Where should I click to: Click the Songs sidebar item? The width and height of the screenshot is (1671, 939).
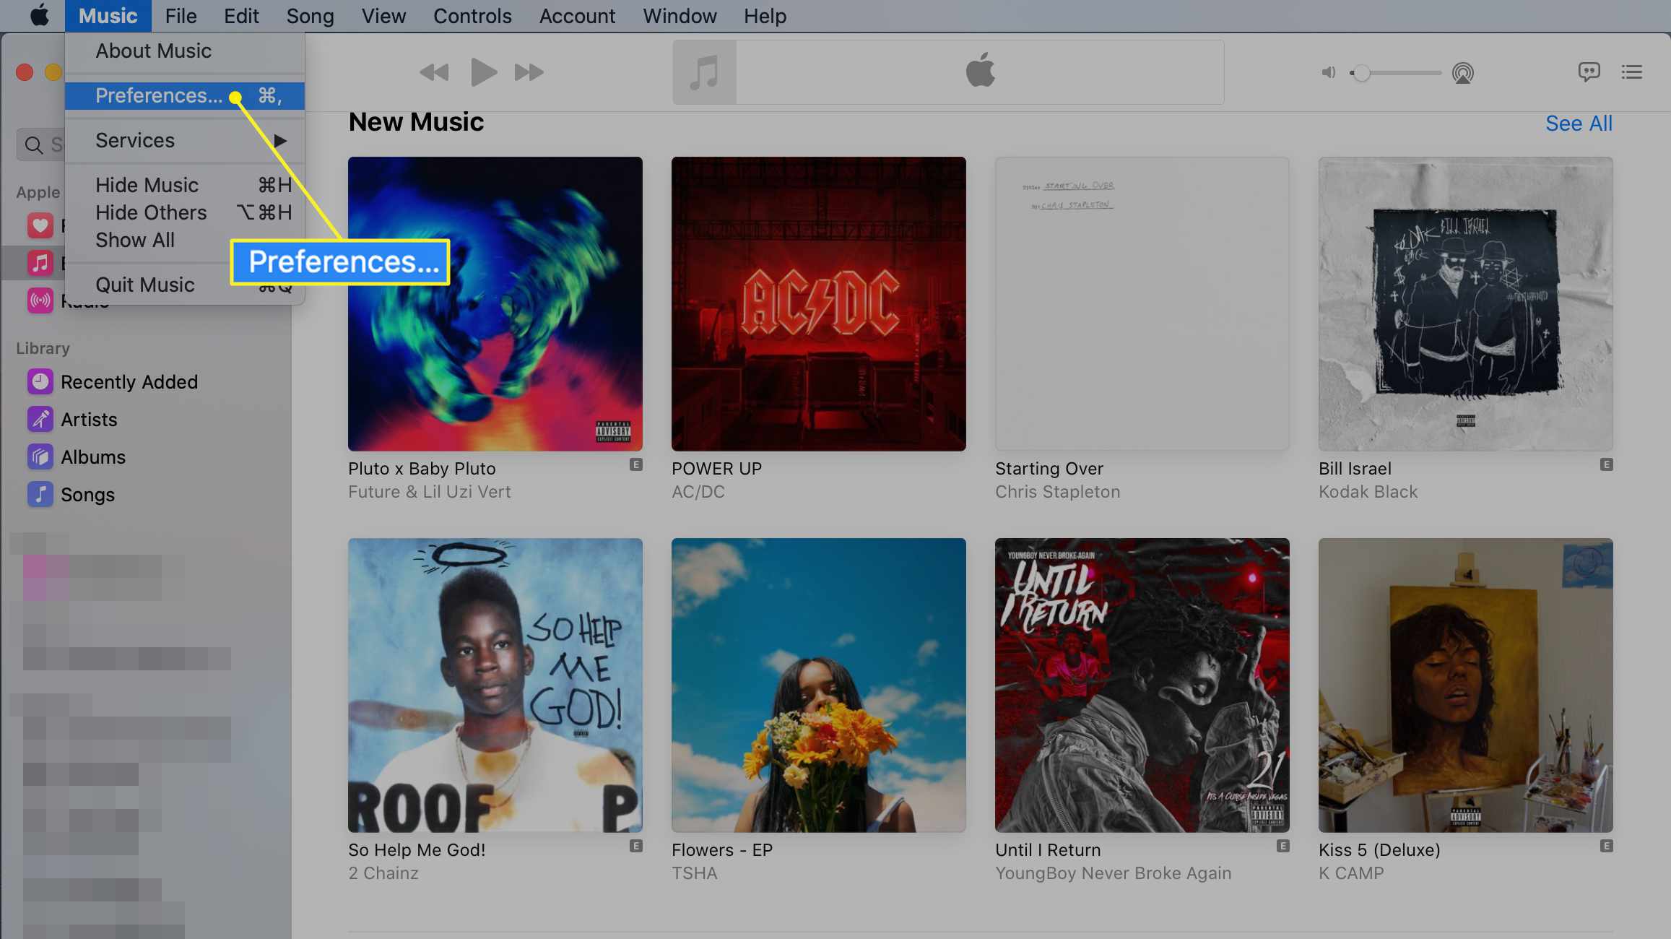point(87,495)
